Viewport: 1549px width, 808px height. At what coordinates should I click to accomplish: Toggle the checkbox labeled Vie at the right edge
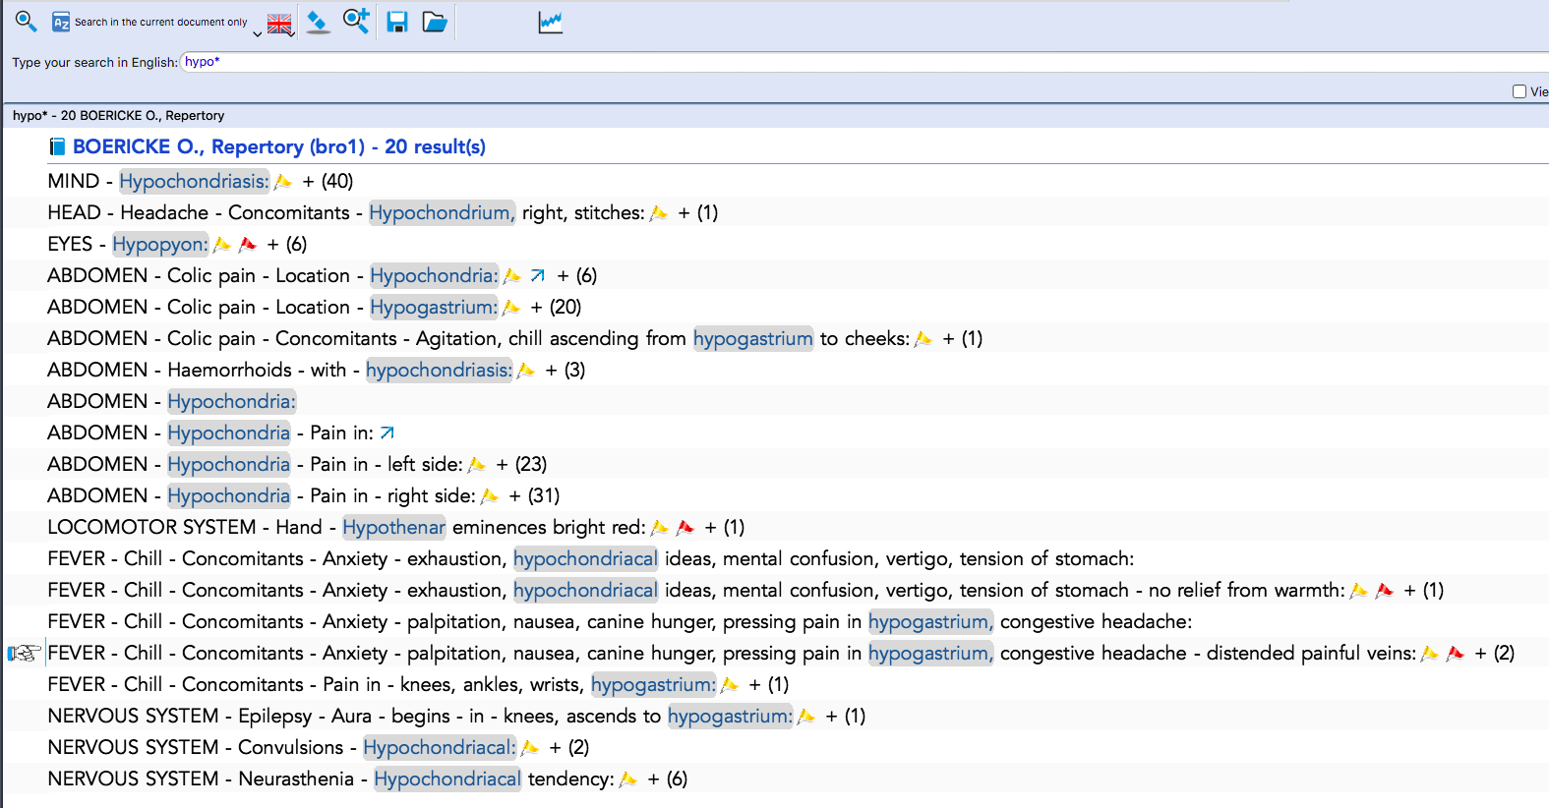(x=1519, y=91)
